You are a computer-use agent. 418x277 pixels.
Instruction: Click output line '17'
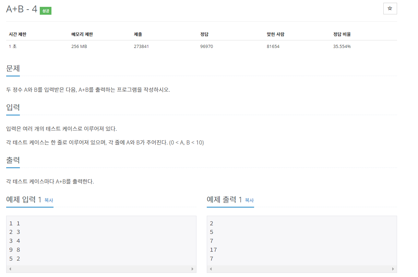point(213,250)
